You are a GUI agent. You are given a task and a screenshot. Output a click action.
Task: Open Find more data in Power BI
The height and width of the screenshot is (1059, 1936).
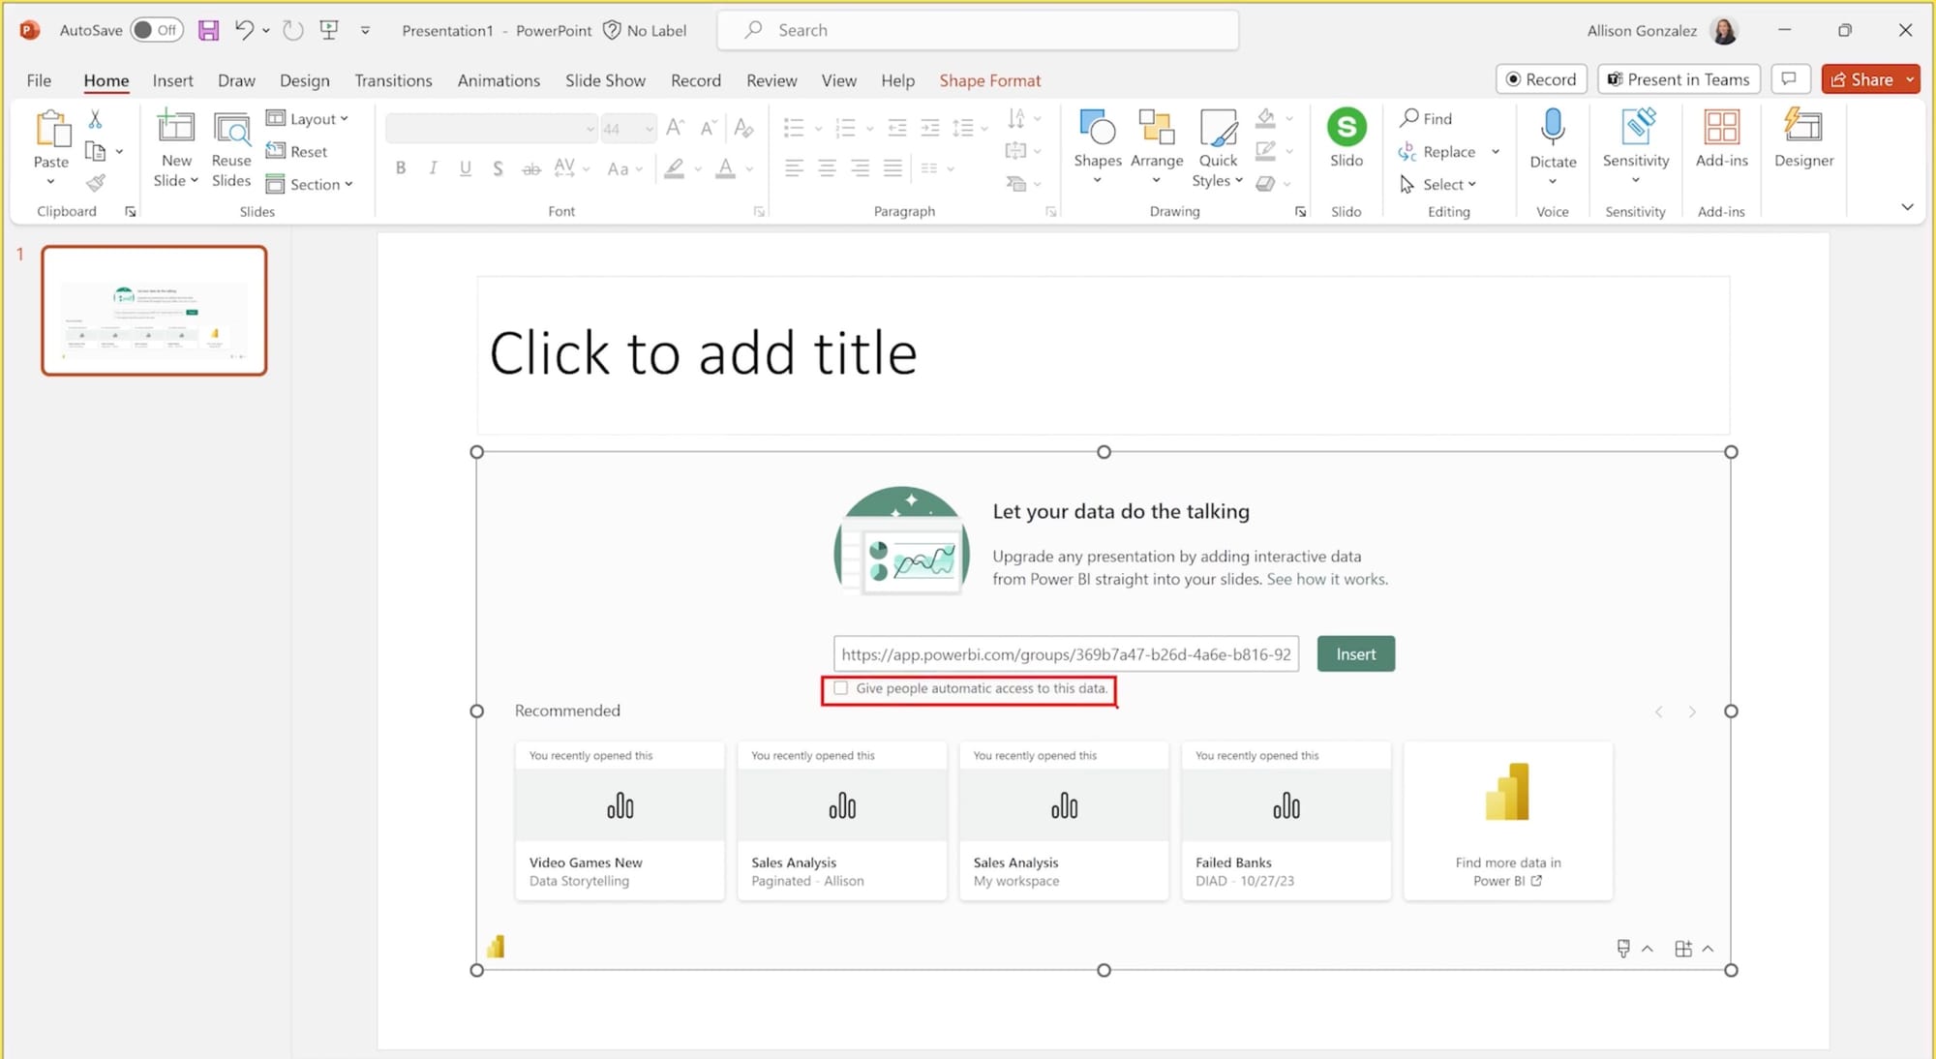coord(1507,821)
